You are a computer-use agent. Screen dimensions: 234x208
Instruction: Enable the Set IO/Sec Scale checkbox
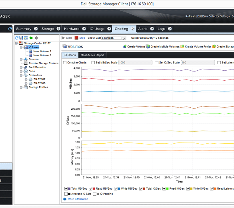(156, 63)
